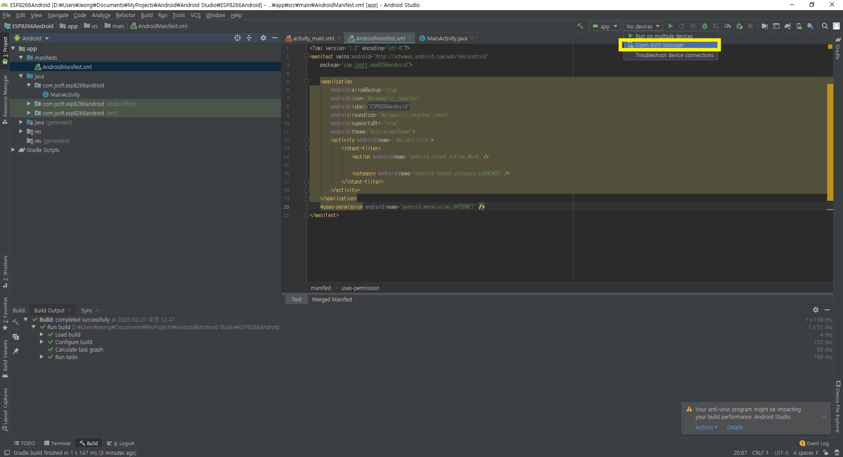Close the Build Output tab
This screenshot has height=457, width=843.
(69, 310)
